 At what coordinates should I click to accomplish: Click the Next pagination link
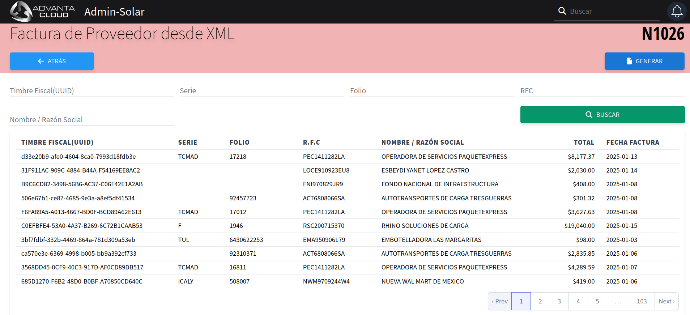[666, 301]
